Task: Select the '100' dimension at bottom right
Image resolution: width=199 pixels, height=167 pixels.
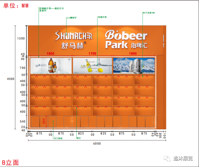Action: pyautogui.click(x=164, y=136)
